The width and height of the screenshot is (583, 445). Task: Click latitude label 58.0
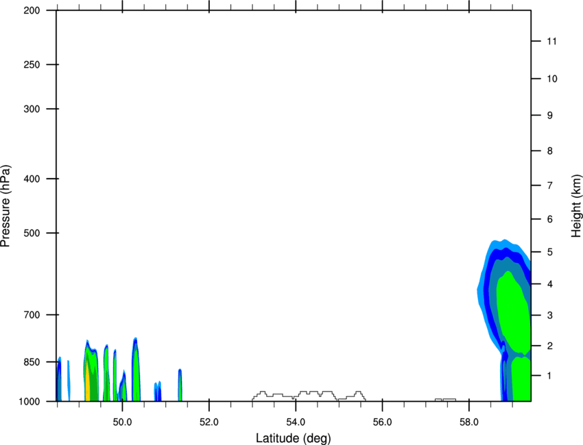tap(469, 422)
